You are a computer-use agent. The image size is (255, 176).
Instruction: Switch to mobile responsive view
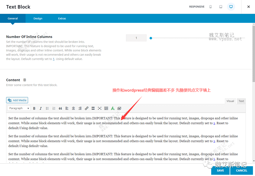210,7
